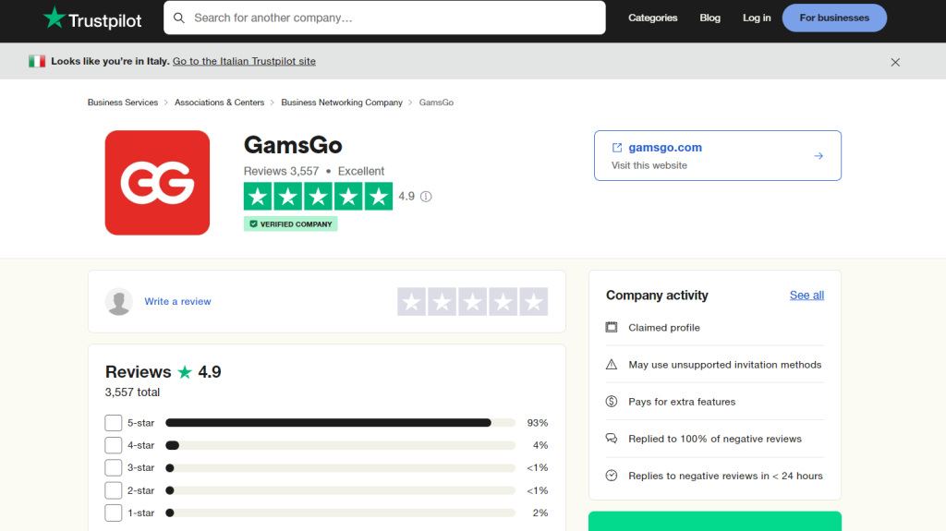946x531 pixels.
Task: Click Write a review link
Action: coord(178,301)
